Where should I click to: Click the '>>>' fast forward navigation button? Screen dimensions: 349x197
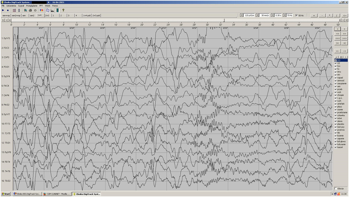[345, 38]
